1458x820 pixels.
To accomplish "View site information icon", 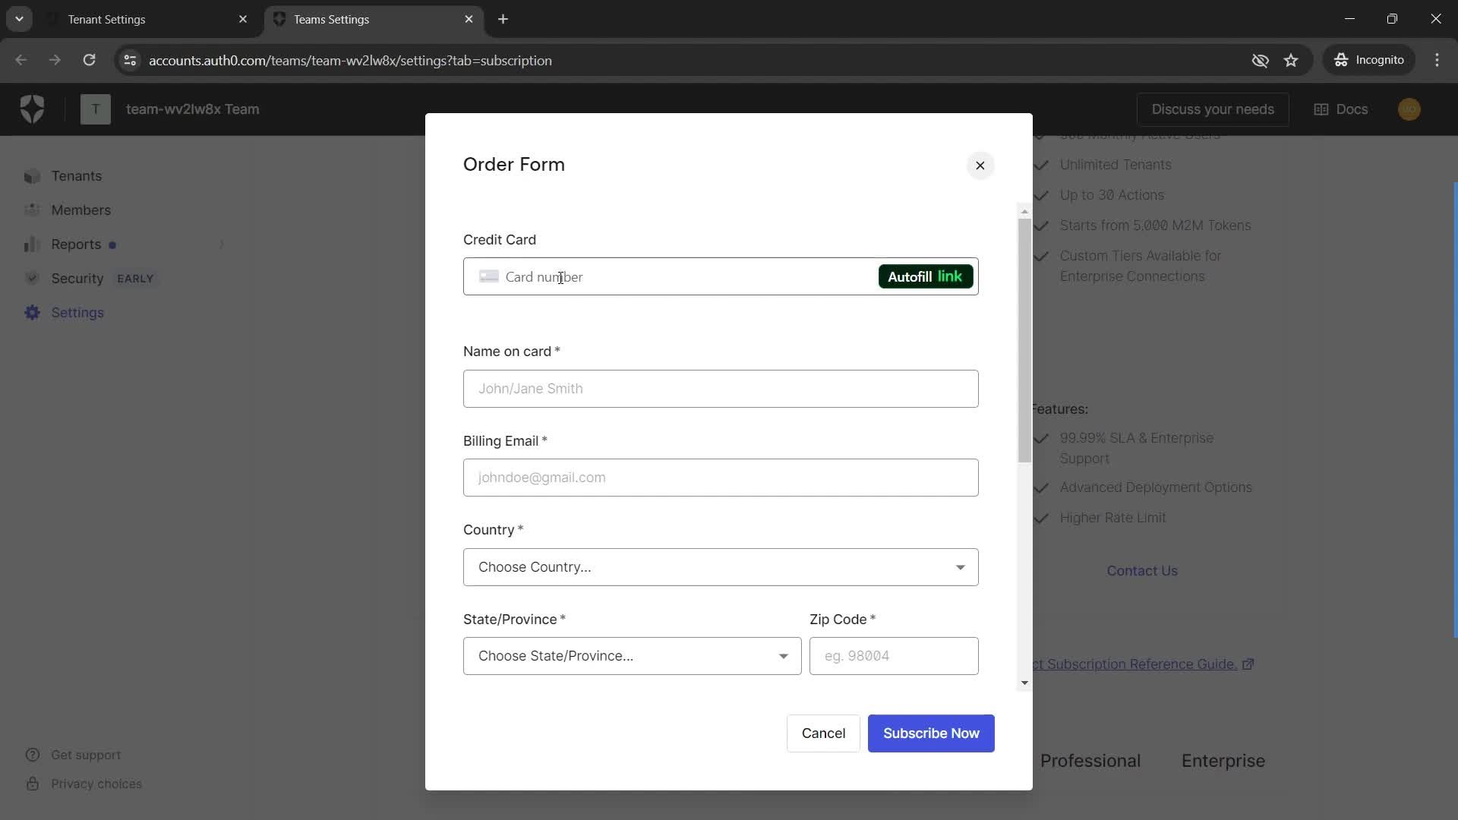I will tap(130, 60).
